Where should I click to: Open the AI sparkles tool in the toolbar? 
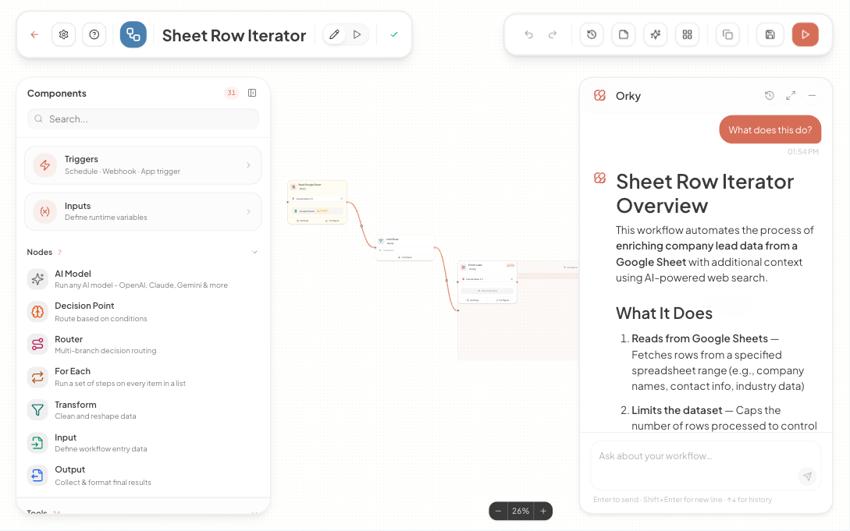point(655,34)
